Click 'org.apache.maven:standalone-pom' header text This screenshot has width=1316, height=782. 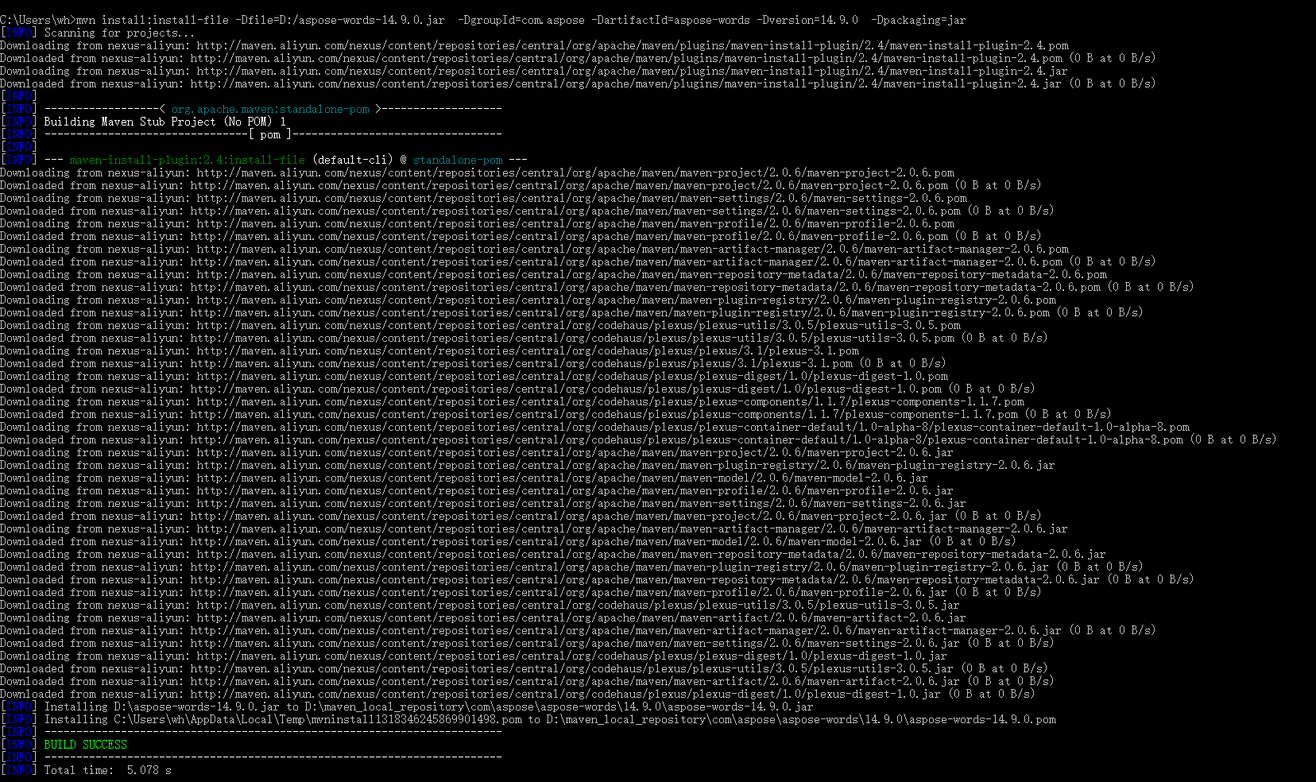pyautogui.click(x=270, y=109)
